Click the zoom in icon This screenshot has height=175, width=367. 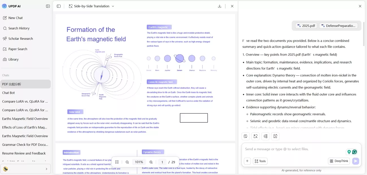click(x=151, y=162)
